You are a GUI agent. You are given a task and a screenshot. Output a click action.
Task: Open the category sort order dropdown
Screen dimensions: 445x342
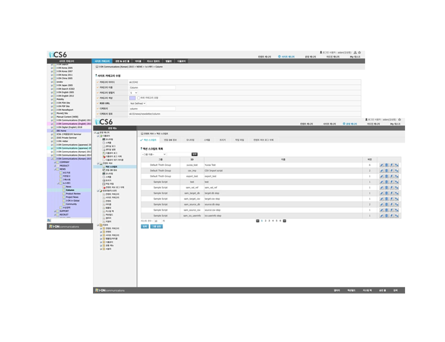[133, 92]
